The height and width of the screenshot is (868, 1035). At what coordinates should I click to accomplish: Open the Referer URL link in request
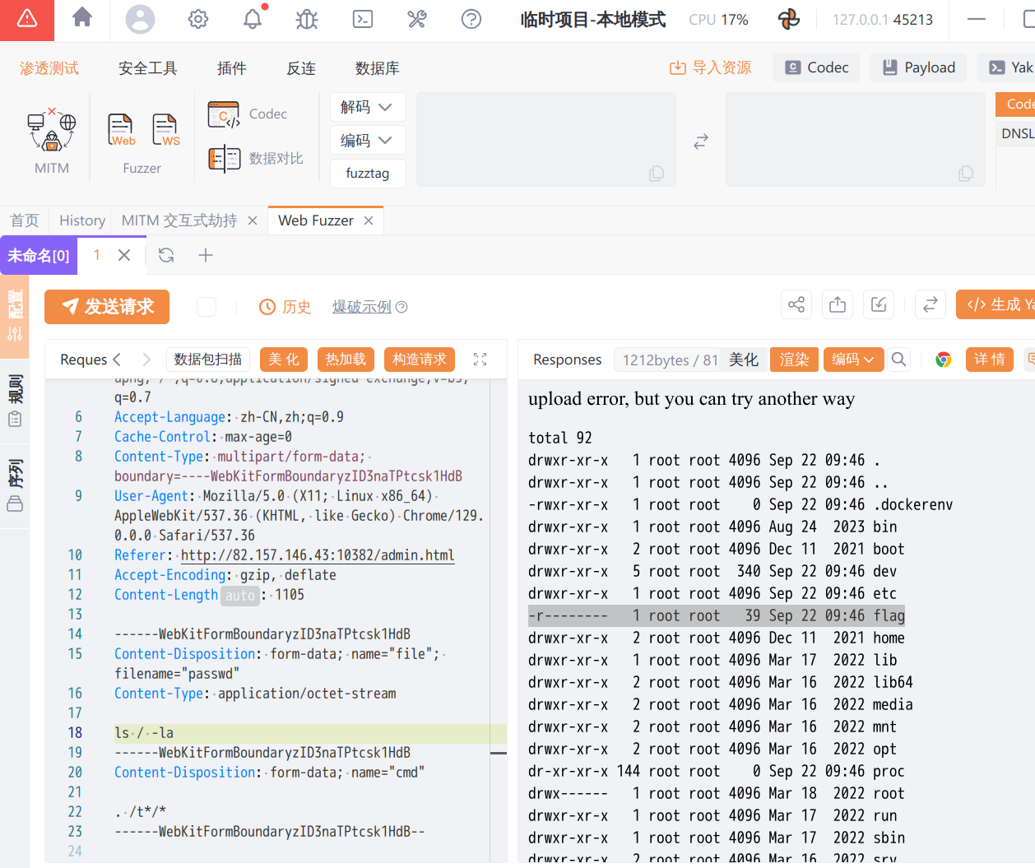[x=318, y=555]
